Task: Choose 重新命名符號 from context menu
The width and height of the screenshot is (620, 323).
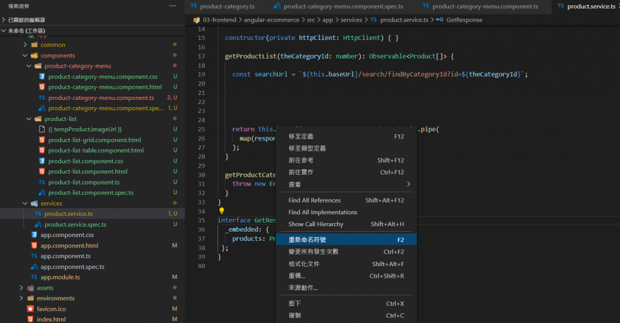Action: point(346,240)
